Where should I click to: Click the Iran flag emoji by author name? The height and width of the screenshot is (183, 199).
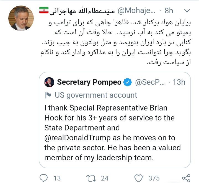coord(44,11)
